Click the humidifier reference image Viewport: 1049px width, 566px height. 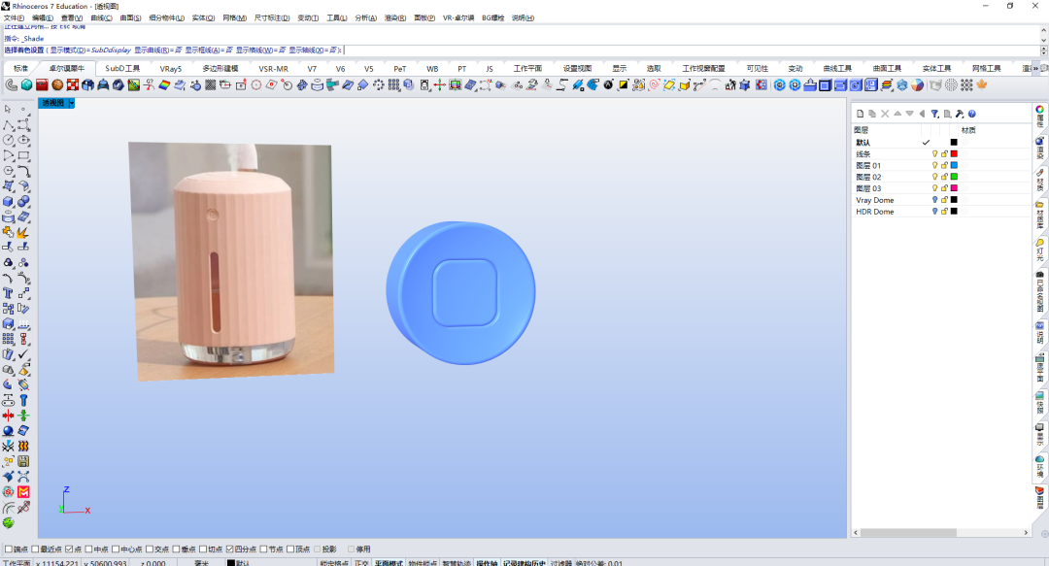tap(231, 261)
